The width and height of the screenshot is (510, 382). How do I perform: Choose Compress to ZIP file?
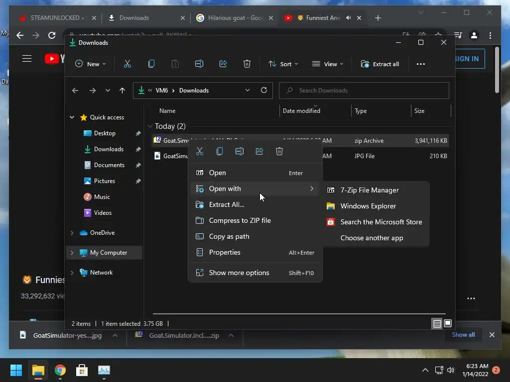255,220
